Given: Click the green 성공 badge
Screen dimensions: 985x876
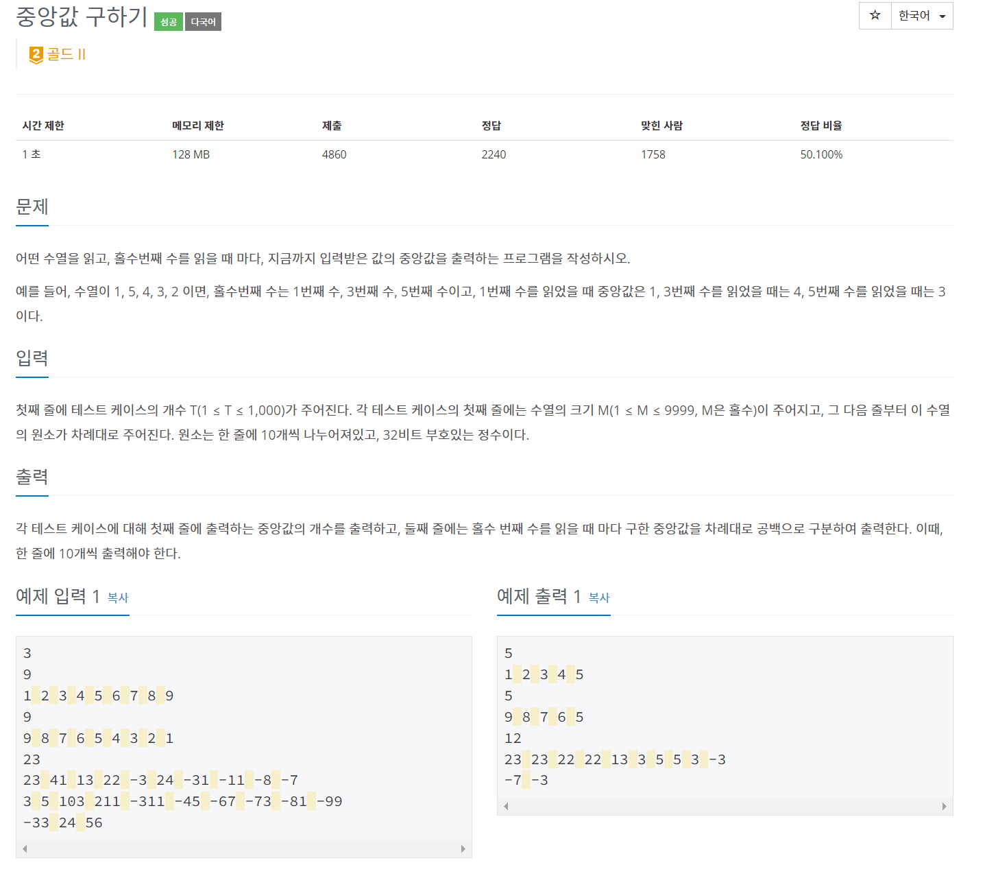Looking at the screenshot, I should 169,22.
